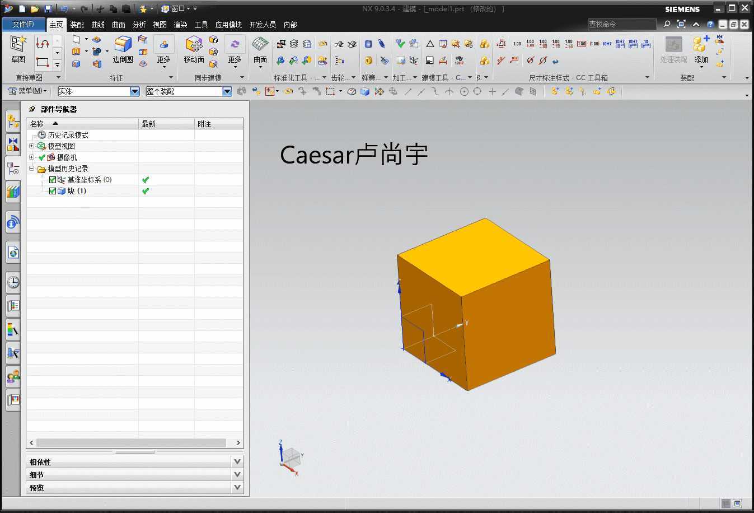Click the spring tool coil icon
The height and width of the screenshot is (513, 754).
pyautogui.click(x=368, y=44)
